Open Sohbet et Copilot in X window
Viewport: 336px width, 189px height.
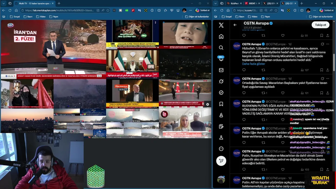326,10
